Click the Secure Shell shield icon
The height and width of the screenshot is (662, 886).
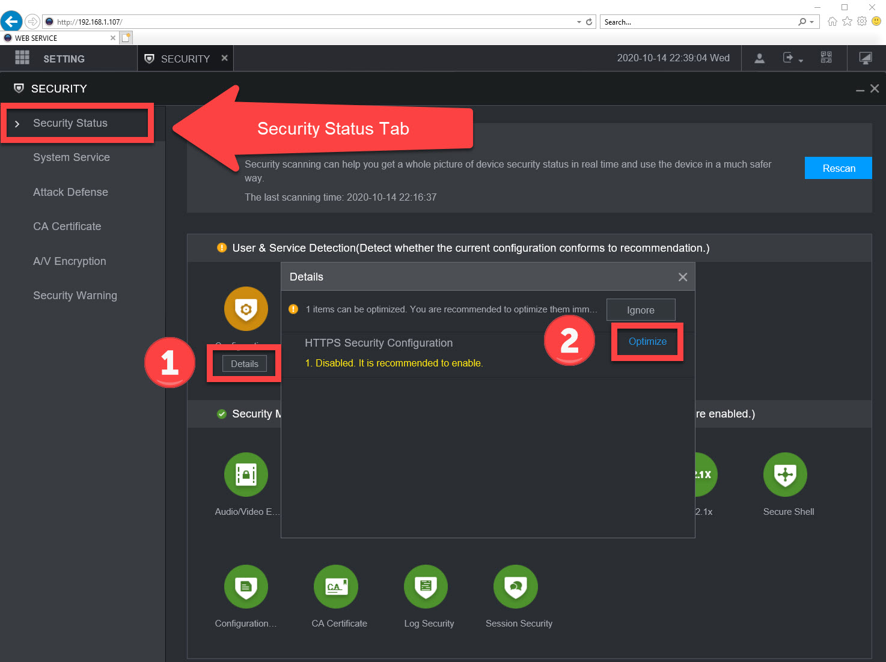[785, 475]
